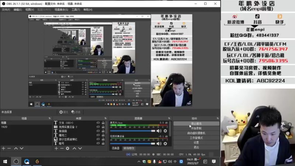Move scene up in Scenes panel
295x166 pixels.
pyautogui.click(x=16, y=149)
